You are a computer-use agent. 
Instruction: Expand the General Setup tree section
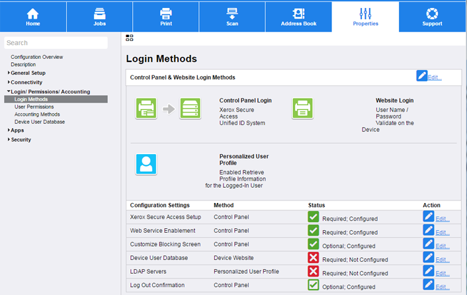(x=28, y=73)
